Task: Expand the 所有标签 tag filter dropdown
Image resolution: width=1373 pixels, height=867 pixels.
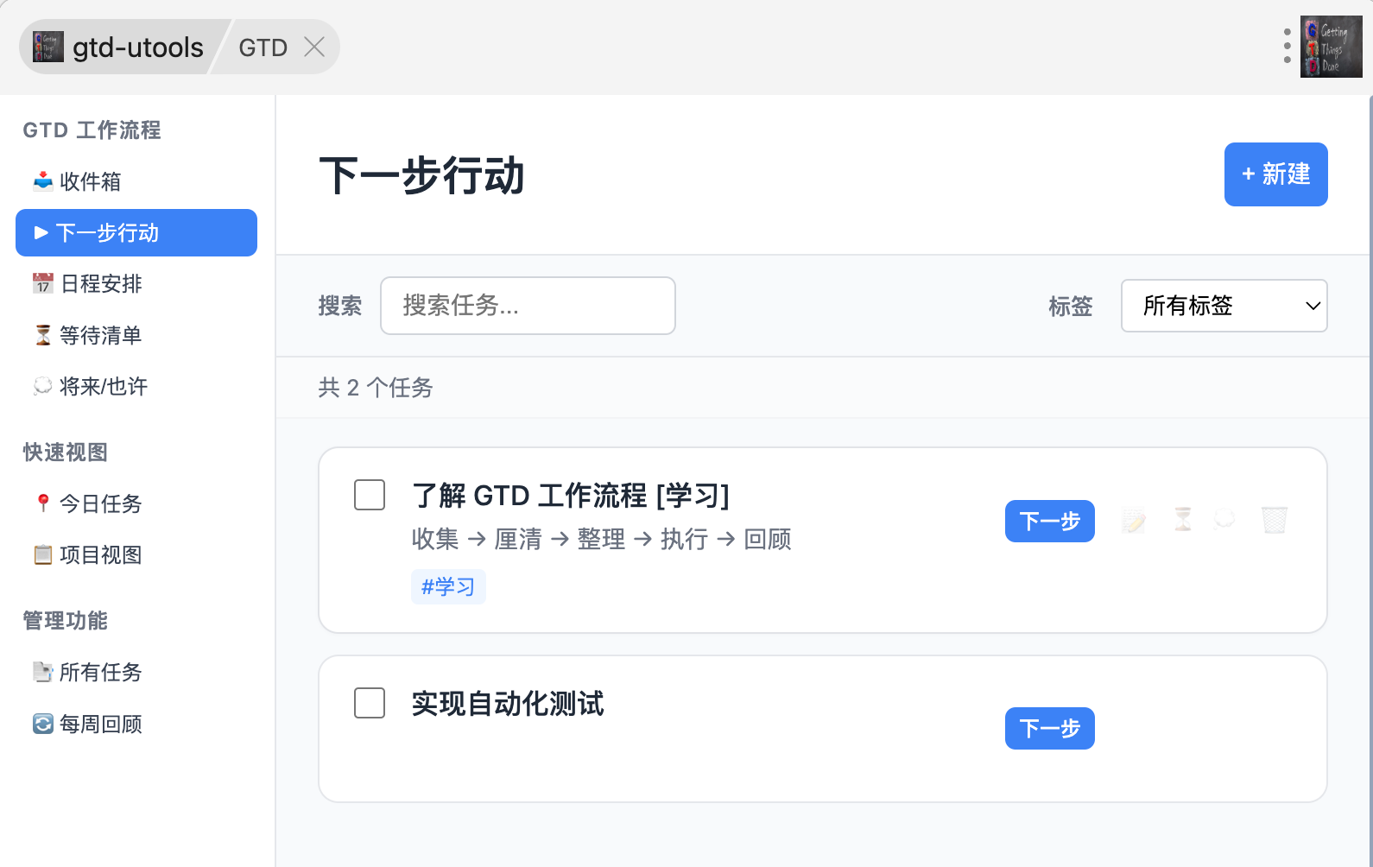Action: pos(1224,306)
